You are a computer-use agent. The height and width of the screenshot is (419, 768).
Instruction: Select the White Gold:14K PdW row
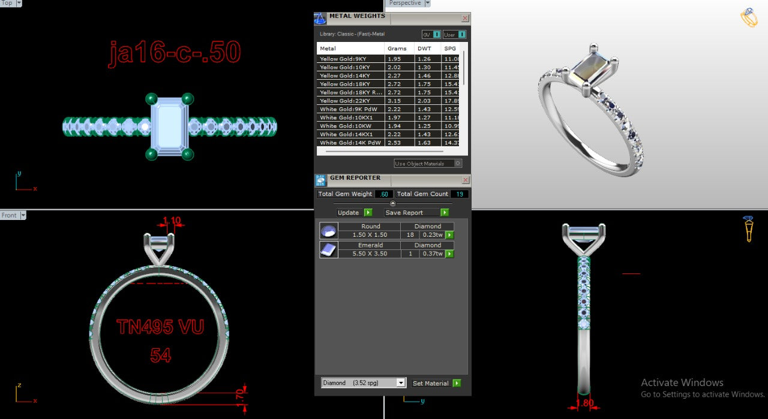pyautogui.click(x=388, y=143)
